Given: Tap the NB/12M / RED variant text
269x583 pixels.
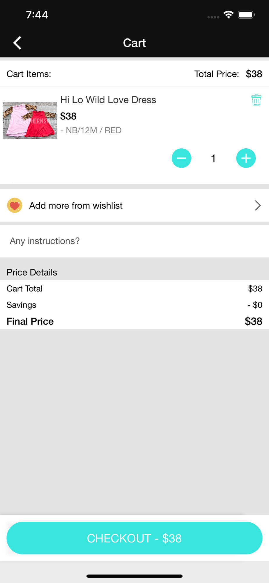Looking at the screenshot, I should coord(91,130).
